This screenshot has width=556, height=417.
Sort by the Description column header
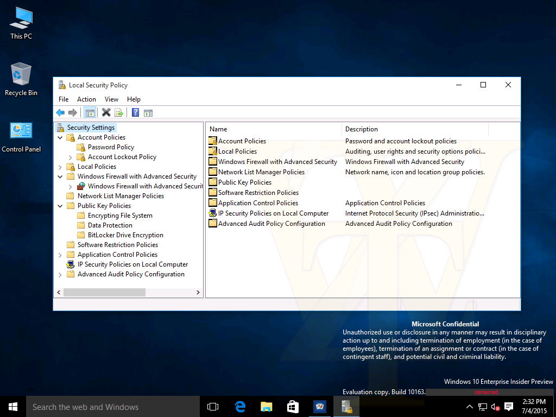click(x=415, y=129)
